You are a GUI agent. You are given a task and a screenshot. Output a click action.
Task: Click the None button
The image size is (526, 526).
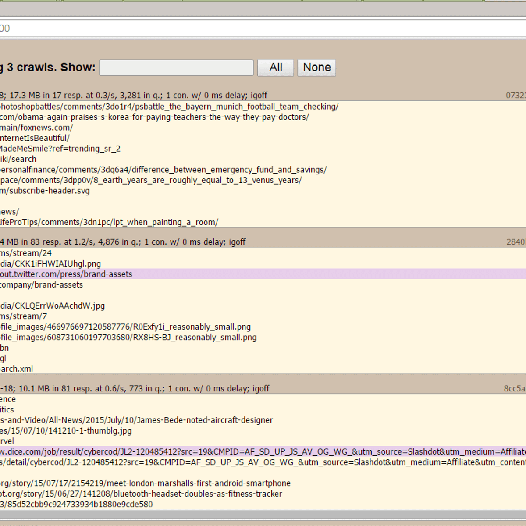coord(316,68)
